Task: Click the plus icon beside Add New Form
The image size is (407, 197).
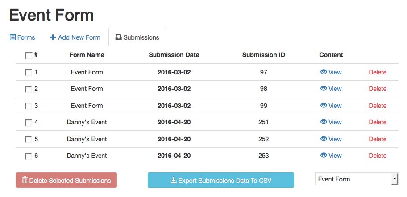Action: pyautogui.click(x=53, y=37)
